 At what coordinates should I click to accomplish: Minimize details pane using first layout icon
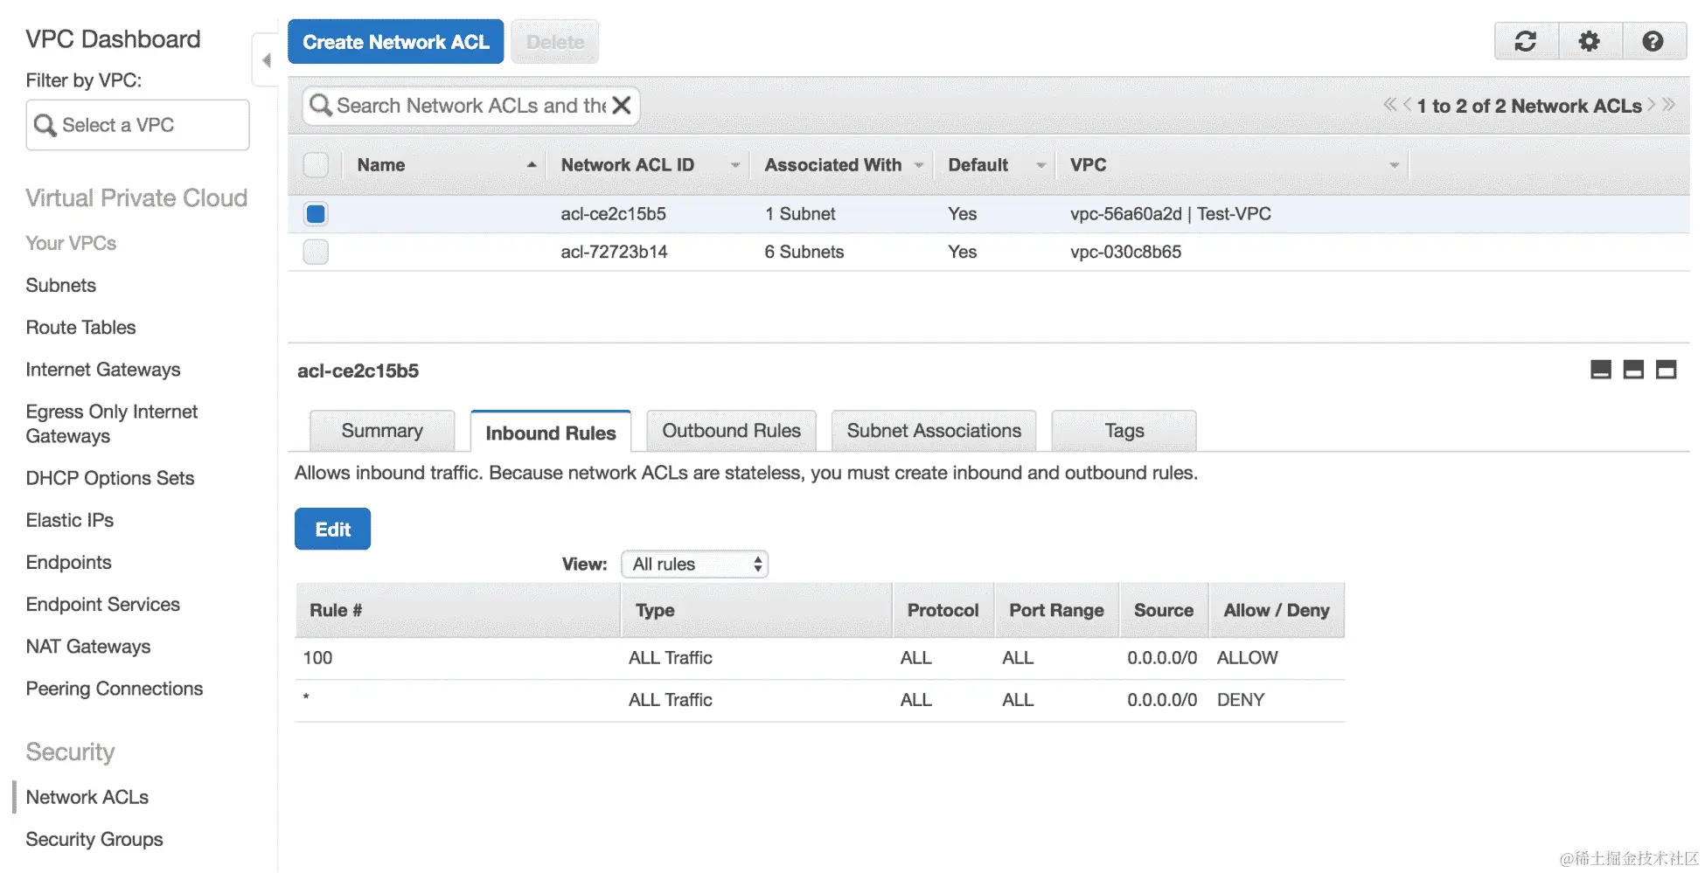pyautogui.click(x=1600, y=370)
